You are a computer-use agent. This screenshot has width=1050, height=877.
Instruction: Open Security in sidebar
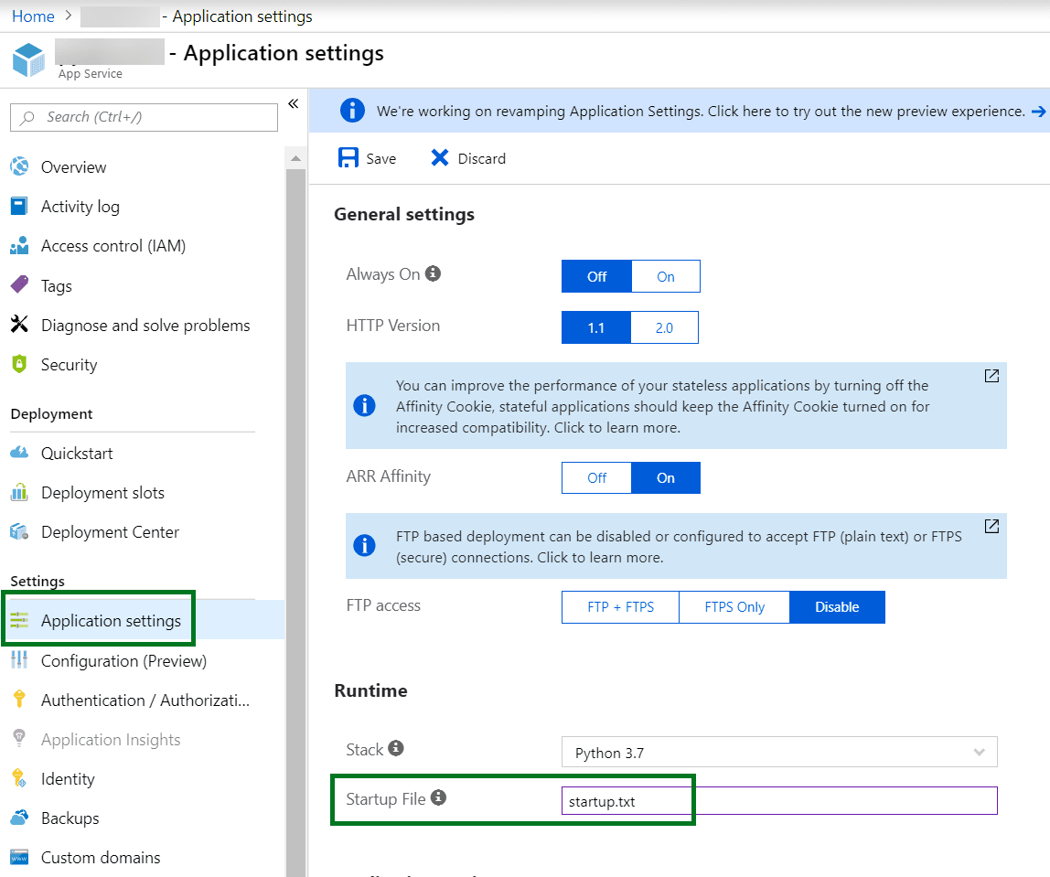coord(69,365)
